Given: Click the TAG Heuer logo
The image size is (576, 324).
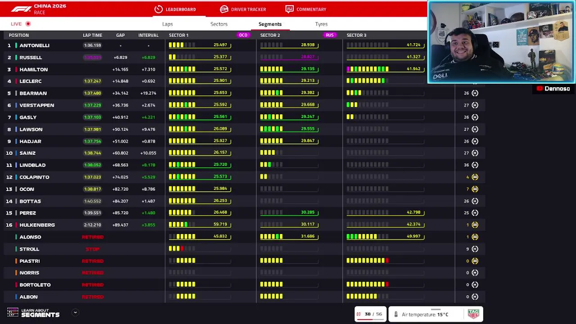Looking at the screenshot, I should [473, 314].
